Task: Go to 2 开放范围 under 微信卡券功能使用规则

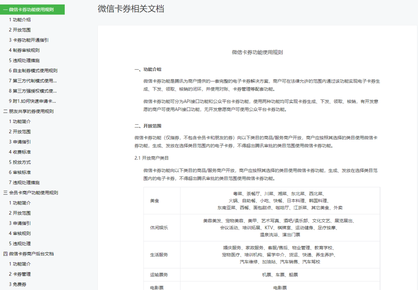Action: 20,30
